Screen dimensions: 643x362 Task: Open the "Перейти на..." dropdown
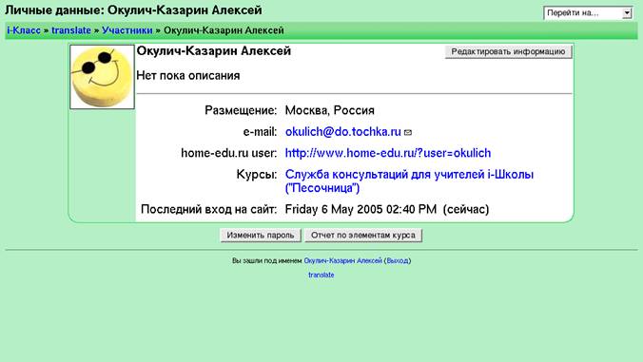click(588, 13)
